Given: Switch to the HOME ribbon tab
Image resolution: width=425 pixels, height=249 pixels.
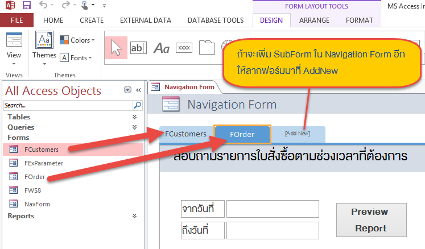Looking at the screenshot, I should point(53,20).
